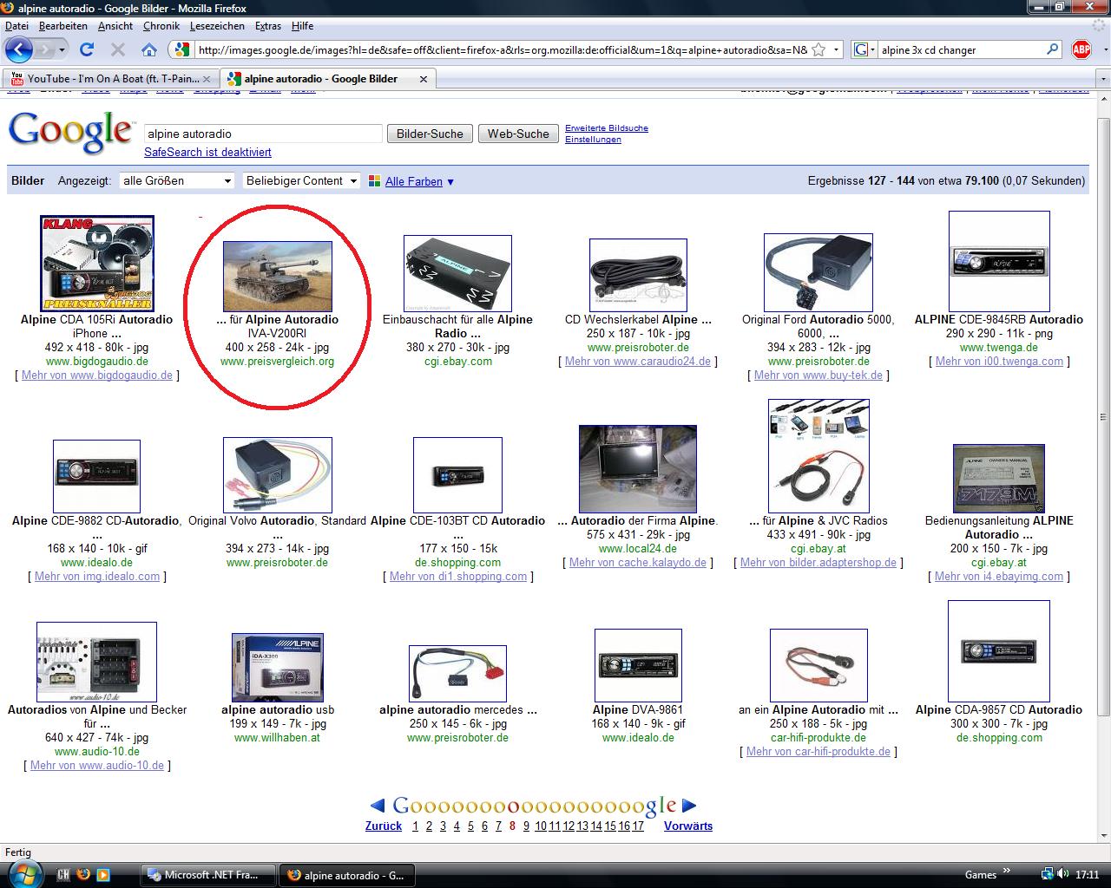Image resolution: width=1111 pixels, height=888 pixels.
Task: Open the Hilfe menu
Action: pos(303,26)
